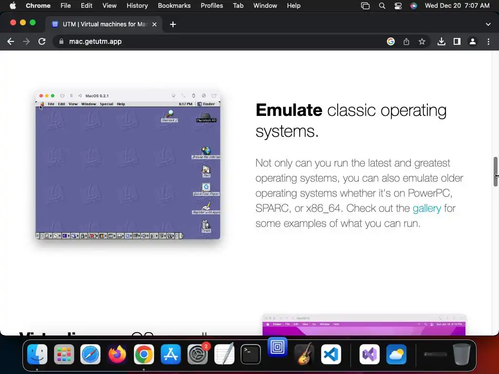Click the purple macOS screenshot thumbnail
This screenshot has width=499, height=374.
tap(364, 325)
